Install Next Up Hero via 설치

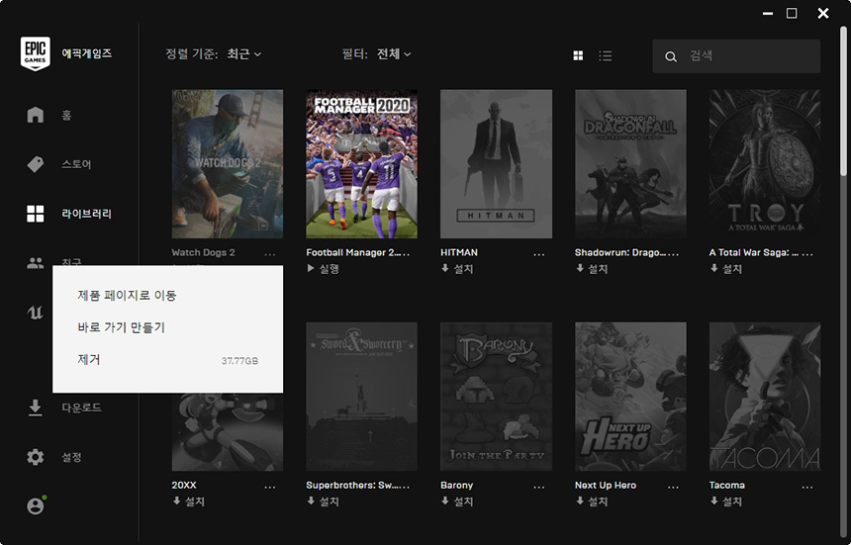592,501
